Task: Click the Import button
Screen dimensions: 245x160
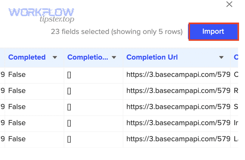Action: click(x=213, y=32)
